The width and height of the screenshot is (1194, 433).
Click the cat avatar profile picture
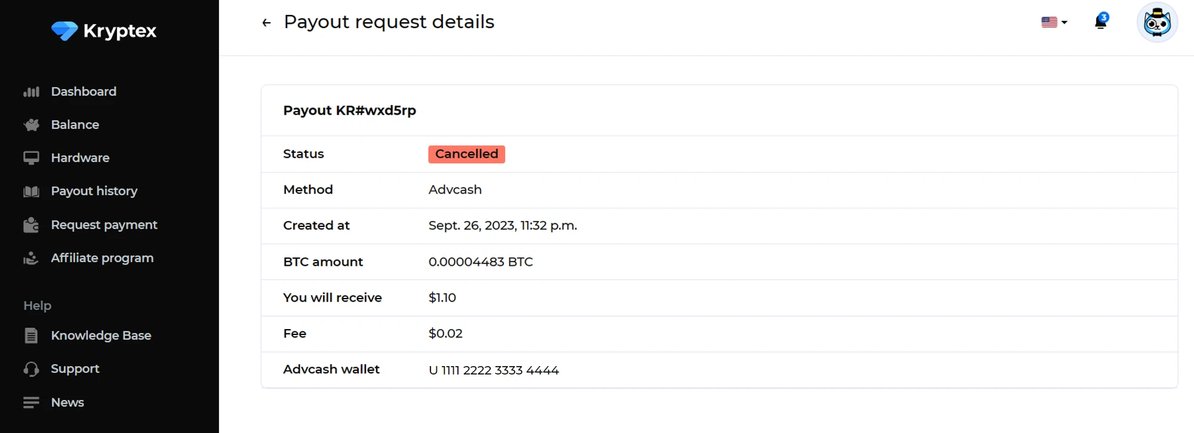1156,23
